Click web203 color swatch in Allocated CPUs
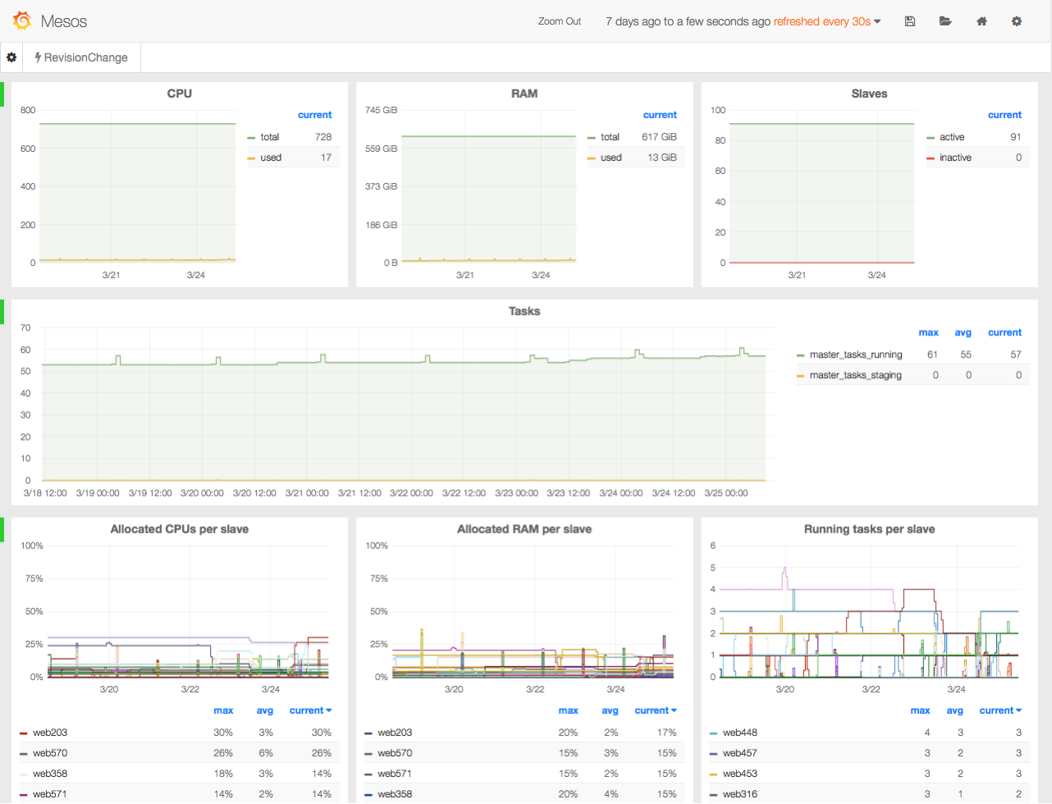The height and width of the screenshot is (804, 1052). (24, 733)
